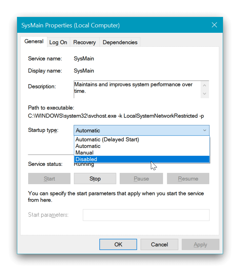This screenshot has height=271, width=240.
Task: Stop the SysMain service
Action: click(95, 179)
